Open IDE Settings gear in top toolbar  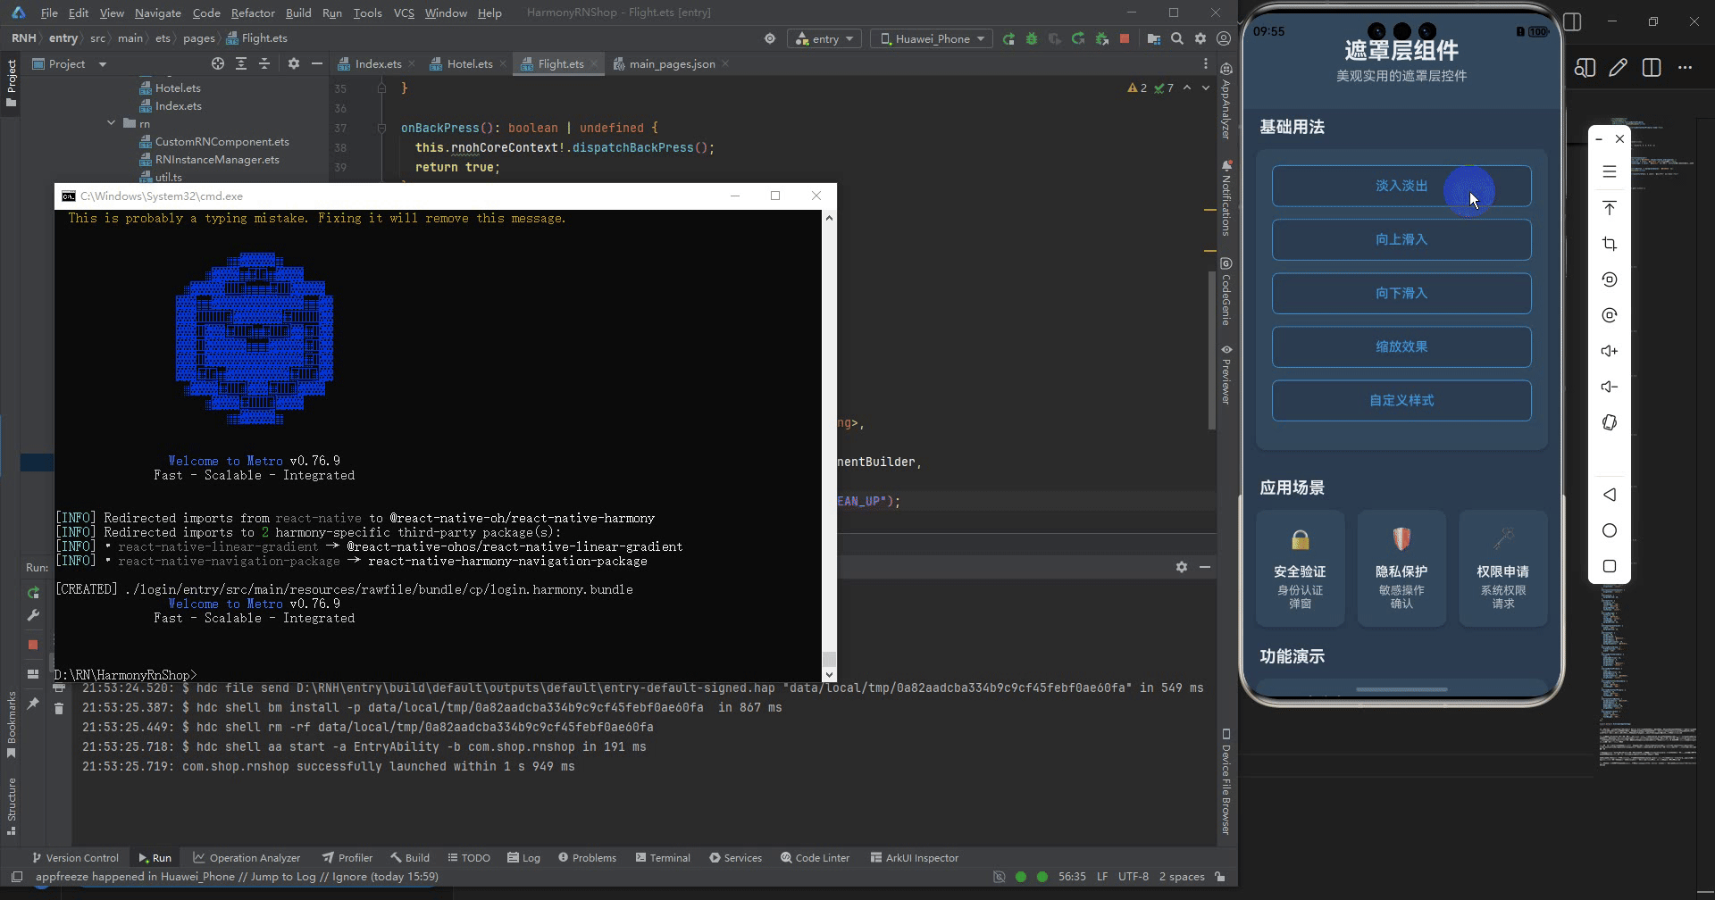1200,38
